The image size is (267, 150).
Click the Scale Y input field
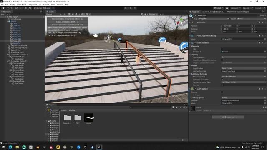(244, 32)
